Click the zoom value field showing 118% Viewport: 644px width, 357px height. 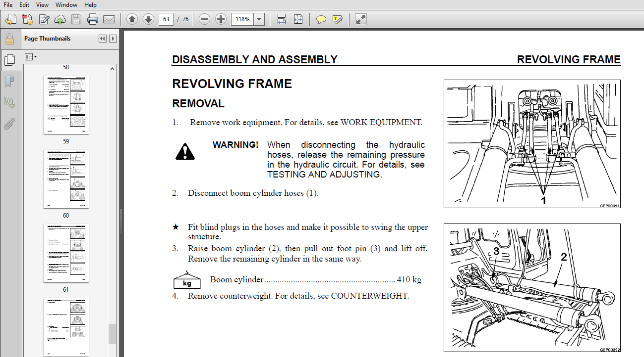pyautogui.click(x=242, y=19)
